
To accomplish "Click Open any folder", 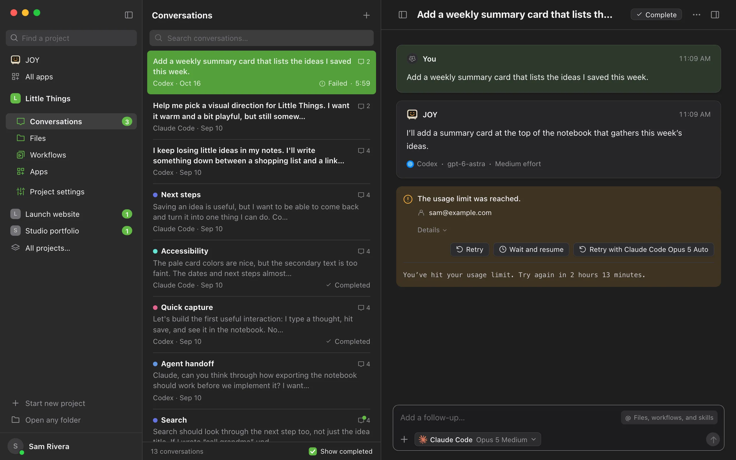I will [71, 420].
